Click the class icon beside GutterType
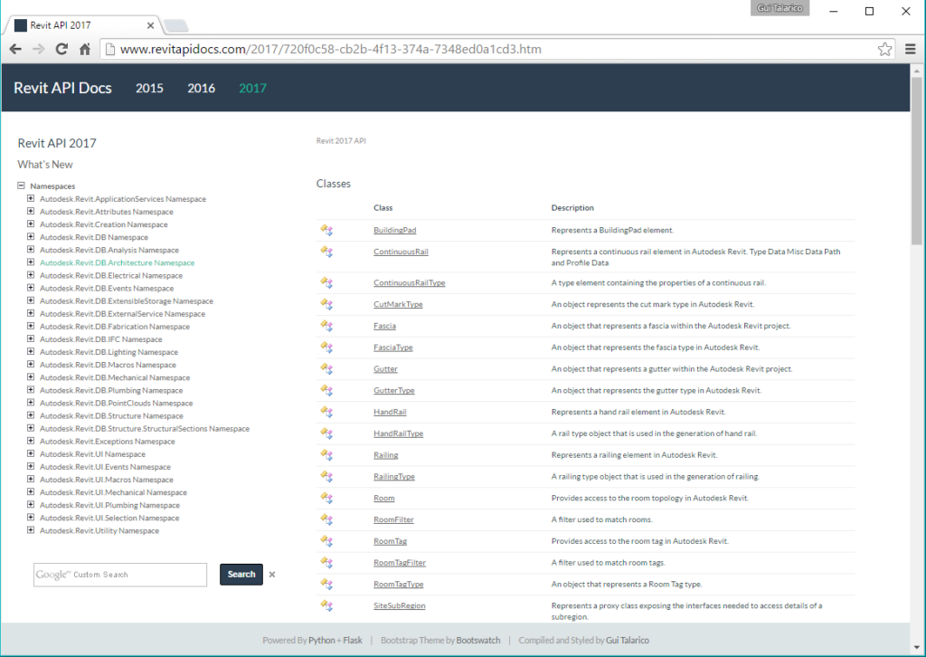Screen dimensions: 926x657 click(x=326, y=391)
